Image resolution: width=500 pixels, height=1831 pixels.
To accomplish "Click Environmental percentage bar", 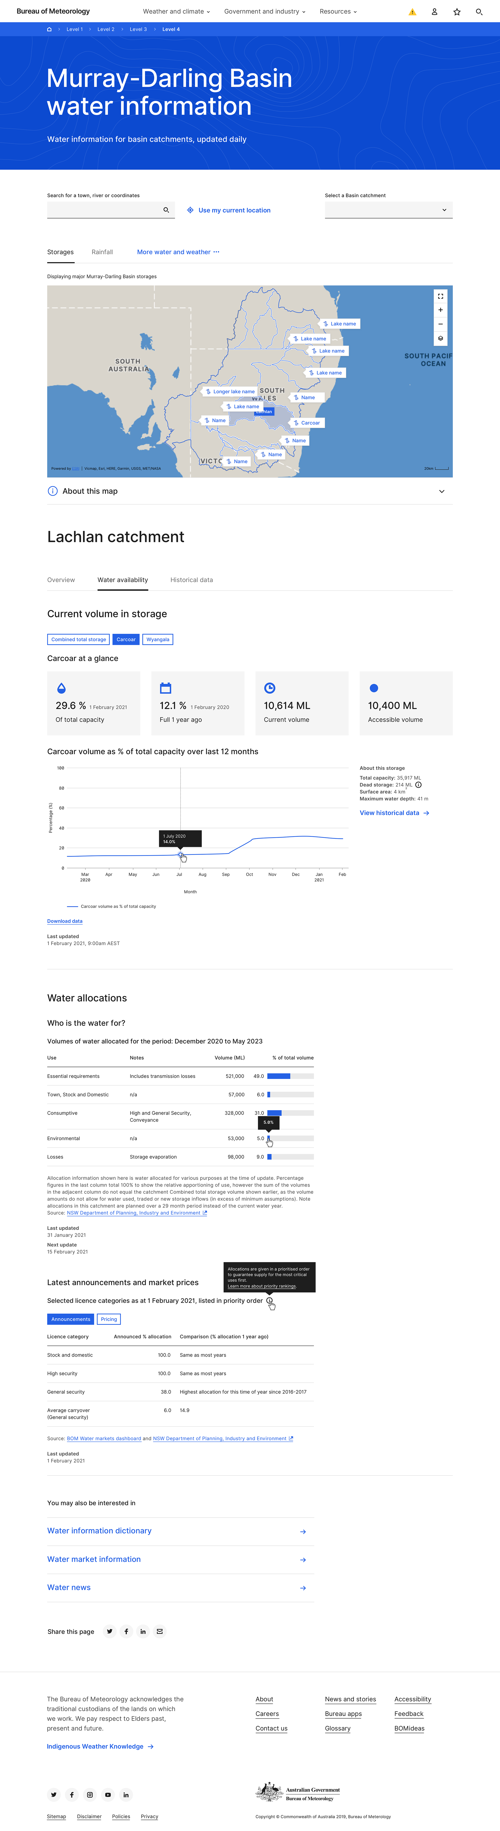I will (x=290, y=1139).
